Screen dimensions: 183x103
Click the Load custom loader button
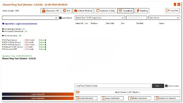(158, 86)
